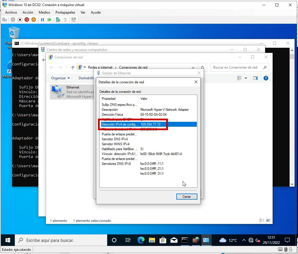Click the Ctrl+Alt+Del toolbar icon

coord(5,20)
